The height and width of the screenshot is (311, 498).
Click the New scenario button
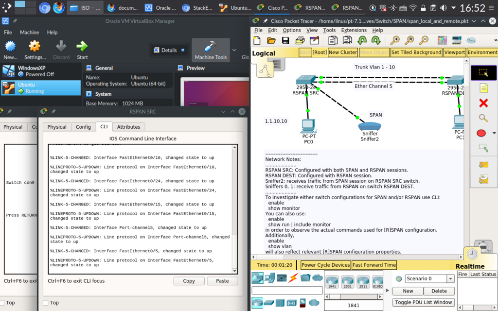click(408, 291)
